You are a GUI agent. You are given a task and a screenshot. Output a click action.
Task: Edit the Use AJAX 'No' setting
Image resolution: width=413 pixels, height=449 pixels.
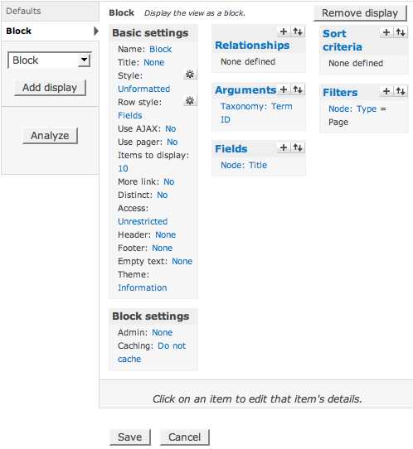171,129
